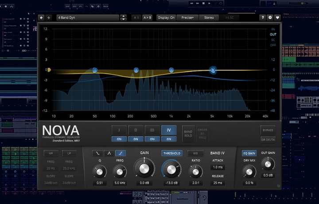
Task: Open the help question-mark icon
Action: point(263,17)
